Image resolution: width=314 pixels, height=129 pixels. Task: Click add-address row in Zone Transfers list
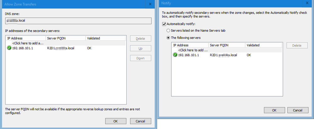[28, 43]
